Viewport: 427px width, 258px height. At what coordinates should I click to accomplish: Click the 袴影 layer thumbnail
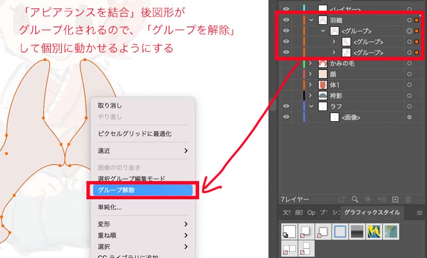(323, 96)
